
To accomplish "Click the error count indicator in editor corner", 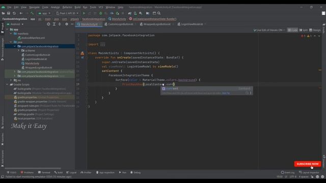I will 303,36.
